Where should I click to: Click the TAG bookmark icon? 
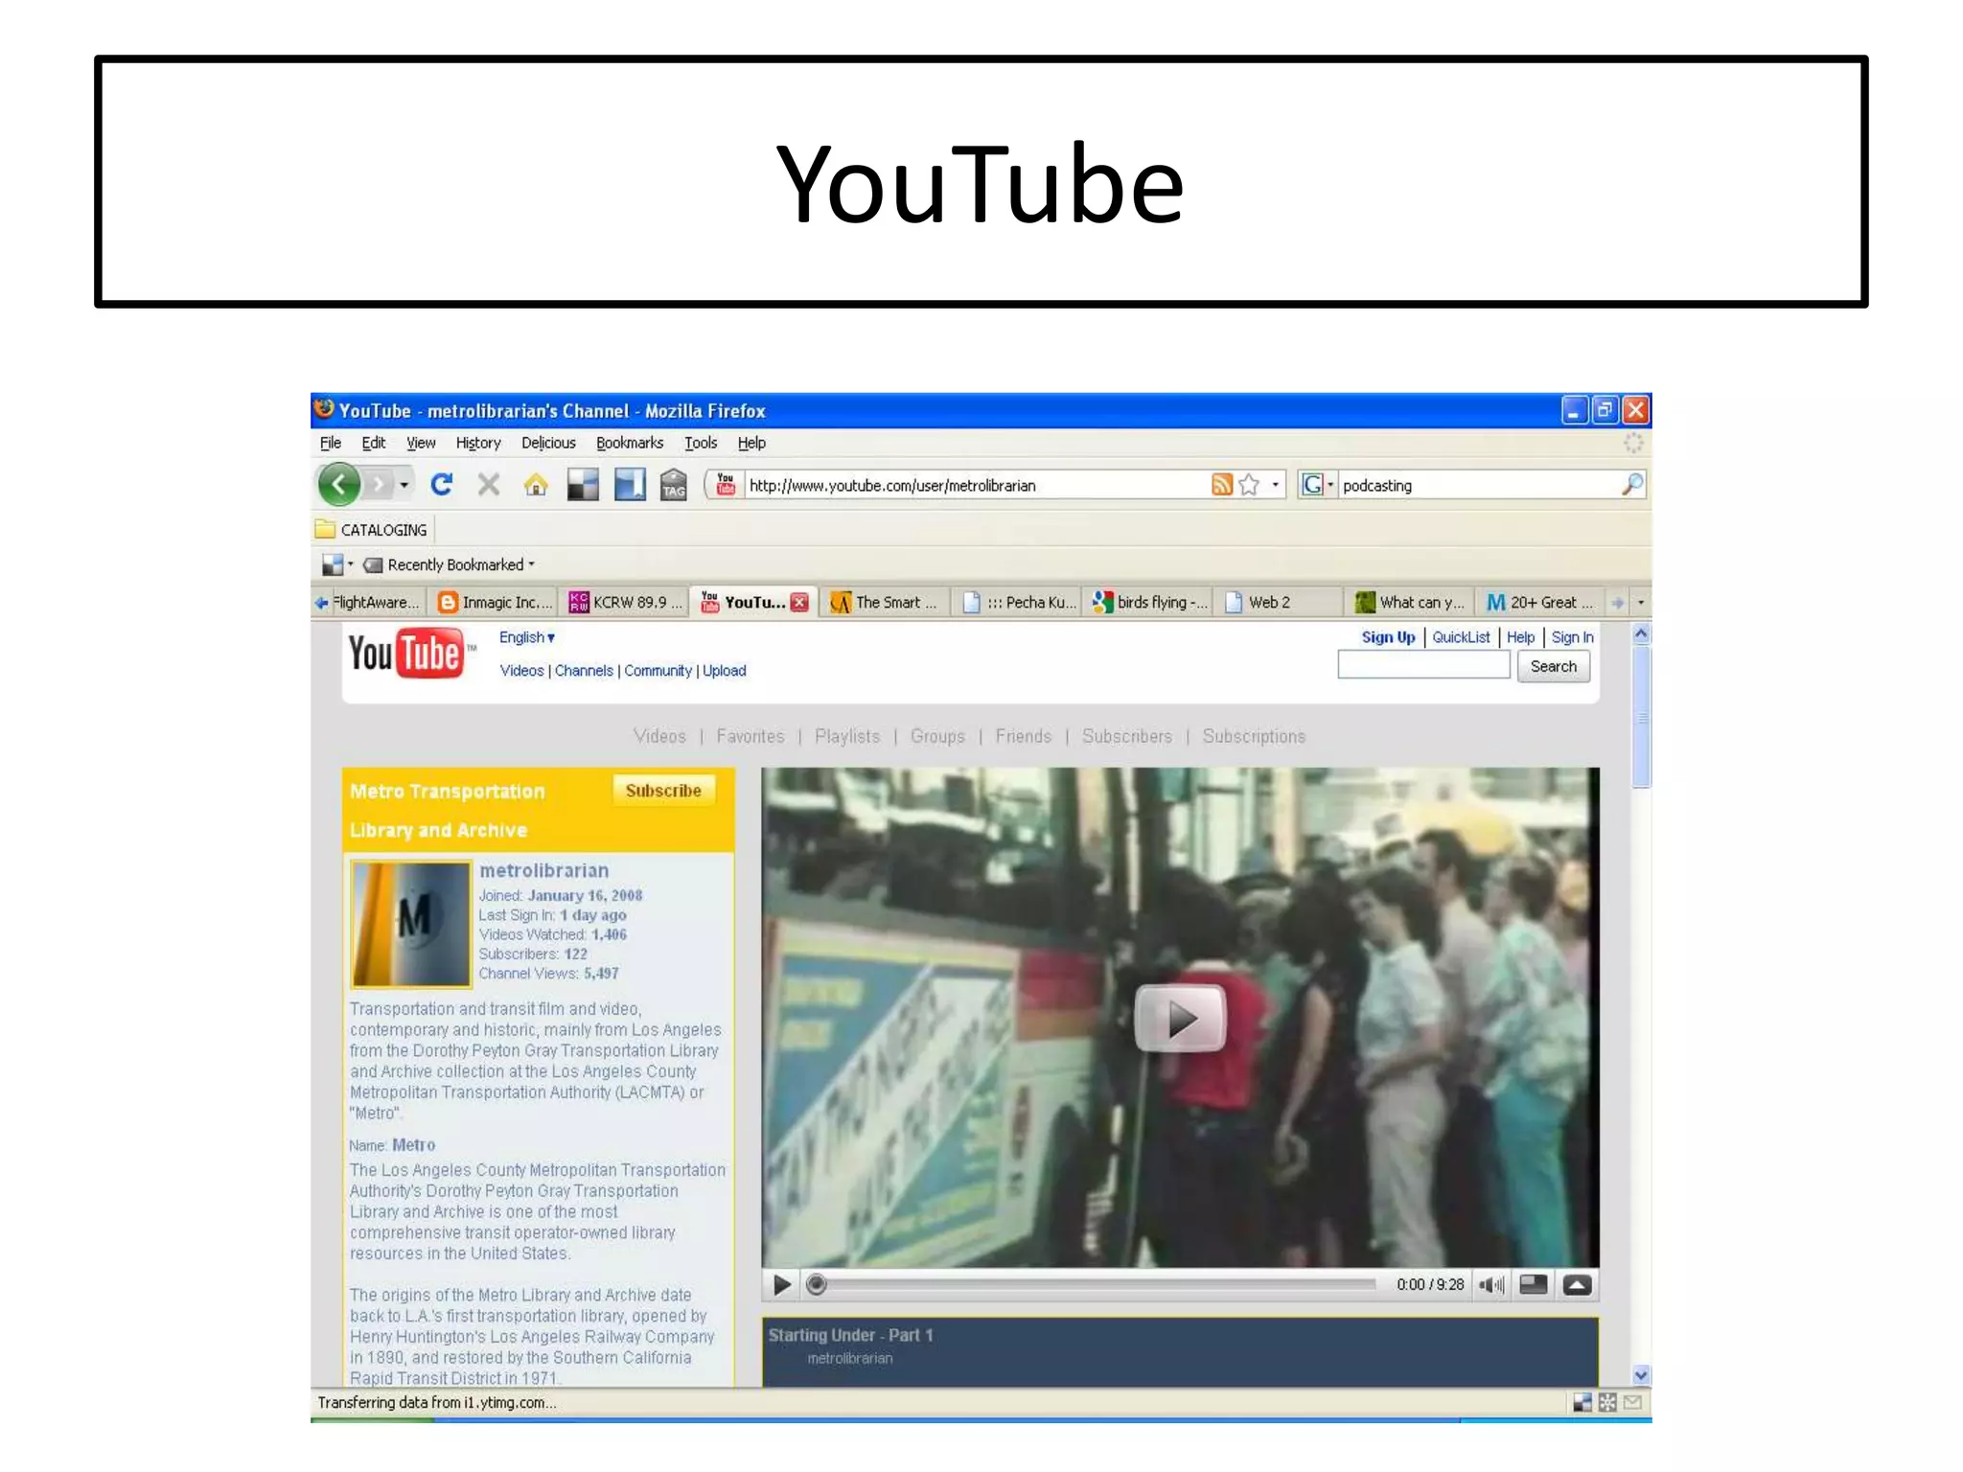[x=674, y=485]
